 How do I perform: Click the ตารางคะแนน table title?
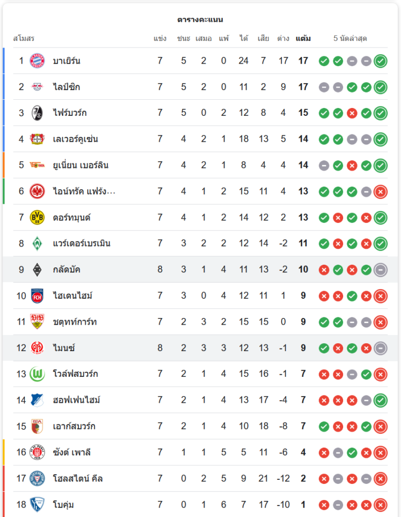[200, 20]
